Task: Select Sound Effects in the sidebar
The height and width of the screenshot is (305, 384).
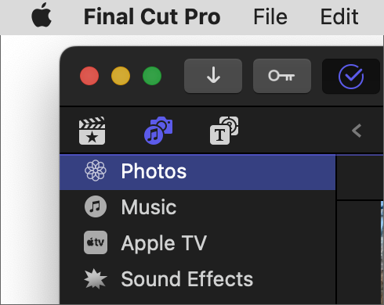Action: tap(197, 279)
